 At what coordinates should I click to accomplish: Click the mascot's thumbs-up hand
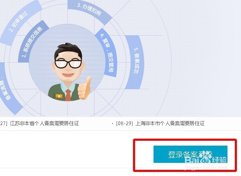click(85, 88)
